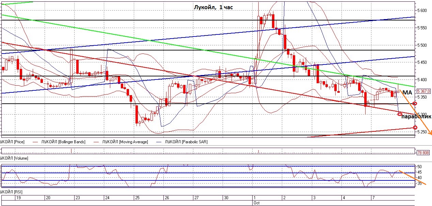Click the RSI axis label 35
Viewport: 432px width, 206px height.
(420, 183)
